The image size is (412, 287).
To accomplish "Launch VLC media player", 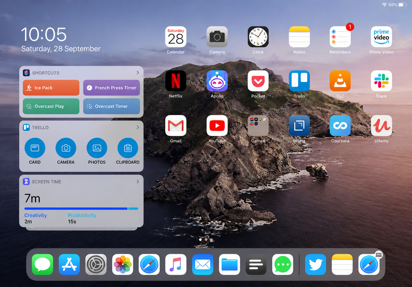I will tap(340, 81).
